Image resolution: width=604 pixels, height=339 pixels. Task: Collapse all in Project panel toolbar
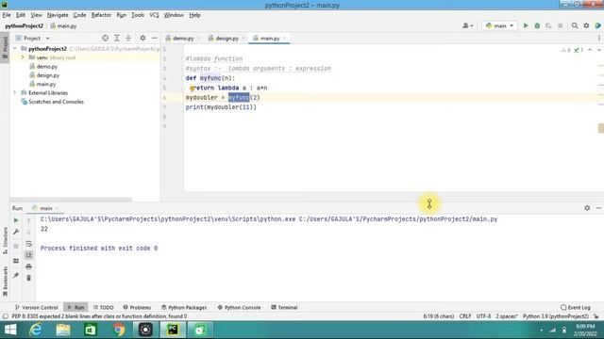128,38
